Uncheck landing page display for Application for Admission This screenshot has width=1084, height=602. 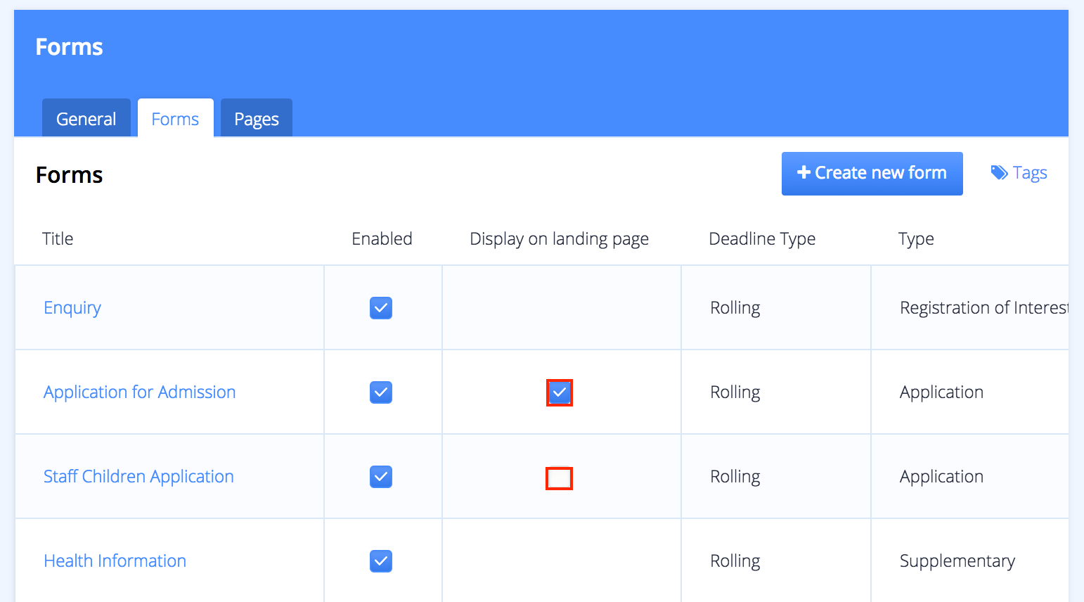(560, 392)
